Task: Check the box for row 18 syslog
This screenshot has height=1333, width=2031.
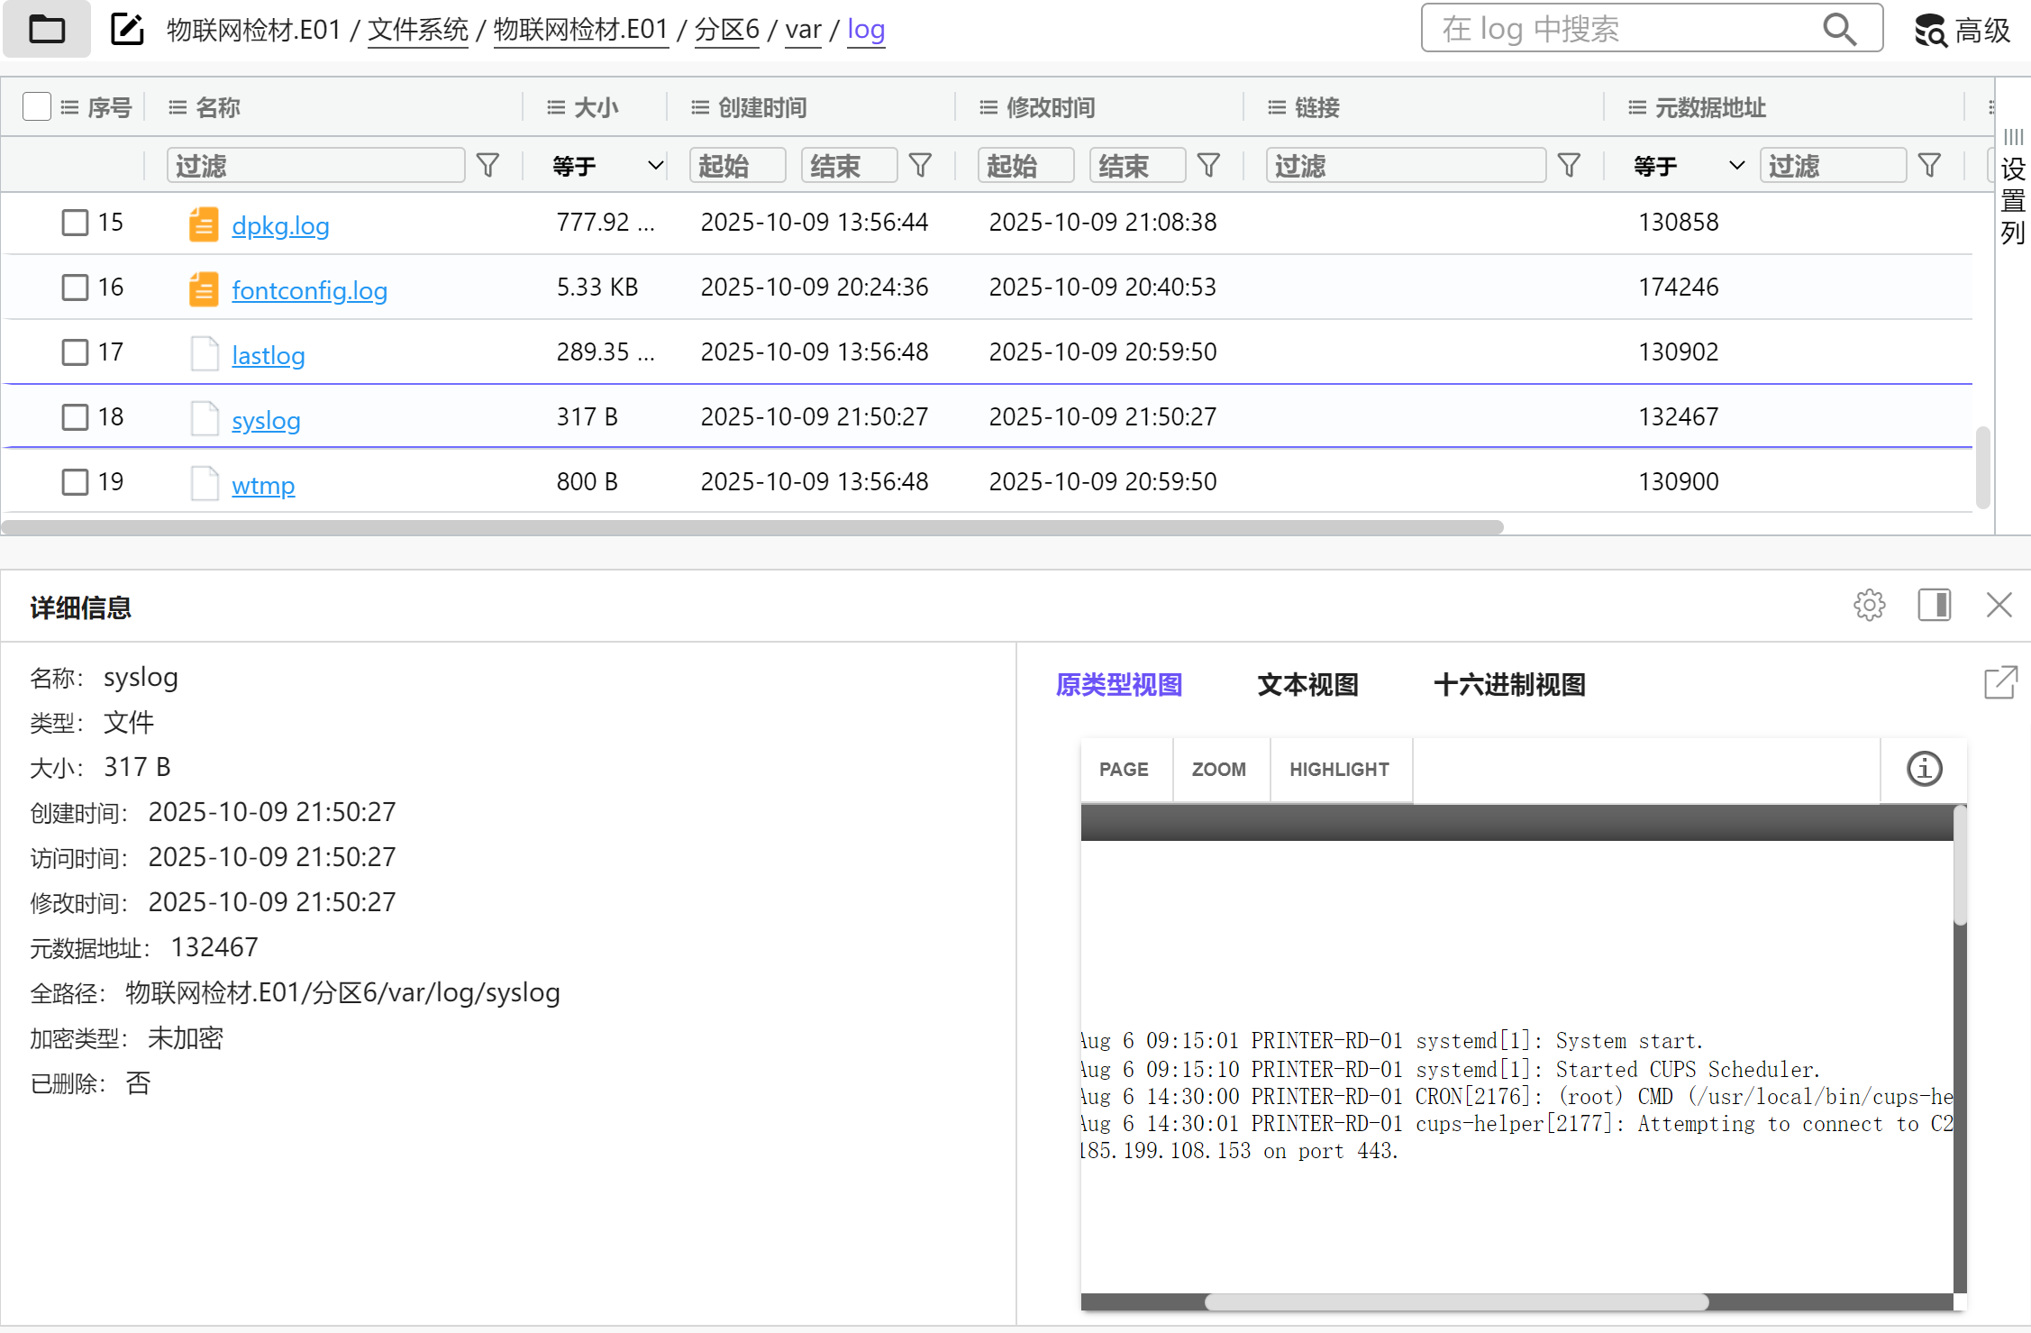Action: (x=75, y=417)
